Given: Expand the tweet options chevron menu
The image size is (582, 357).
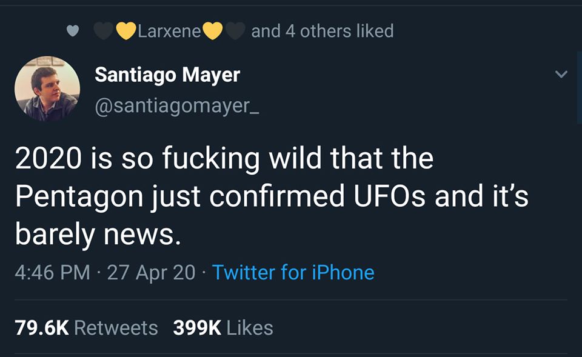Looking at the screenshot, I should tap(561, 75).
